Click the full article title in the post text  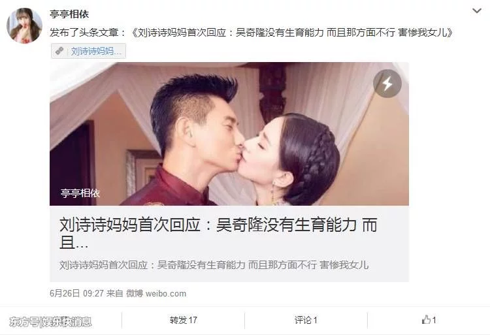click(x=292, y=33)
